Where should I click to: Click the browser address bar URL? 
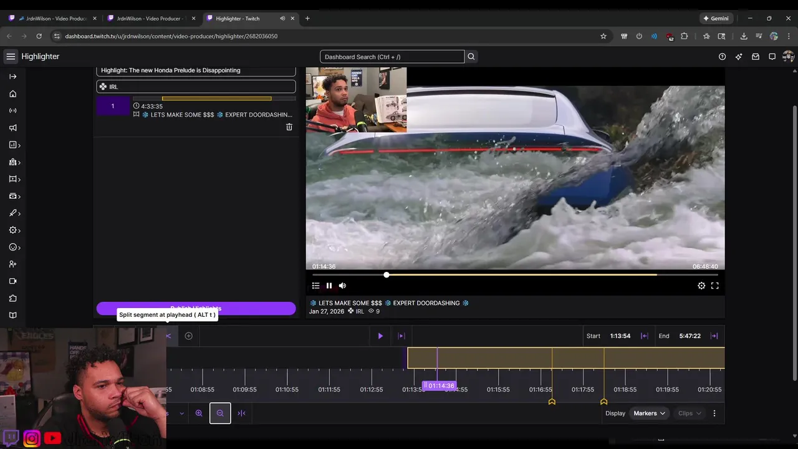click(171, 36)
